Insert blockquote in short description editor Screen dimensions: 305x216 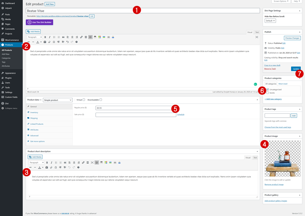pyautogui.click(x=65, y=163)
